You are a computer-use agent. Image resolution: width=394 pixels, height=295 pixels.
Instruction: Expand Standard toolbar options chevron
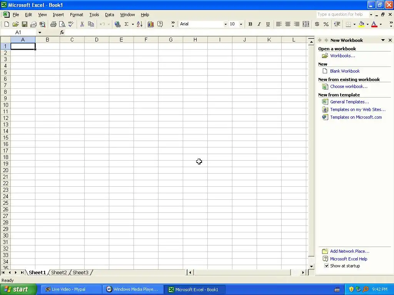(173, 24)
